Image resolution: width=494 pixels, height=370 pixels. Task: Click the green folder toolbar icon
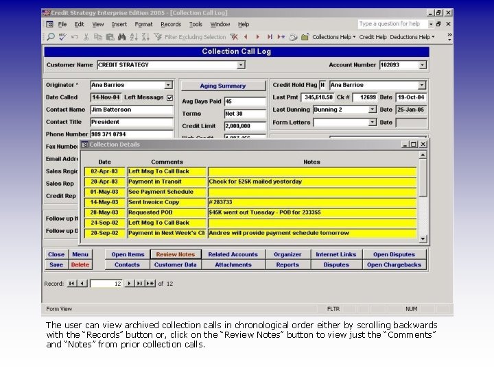[x=305, y=37]
